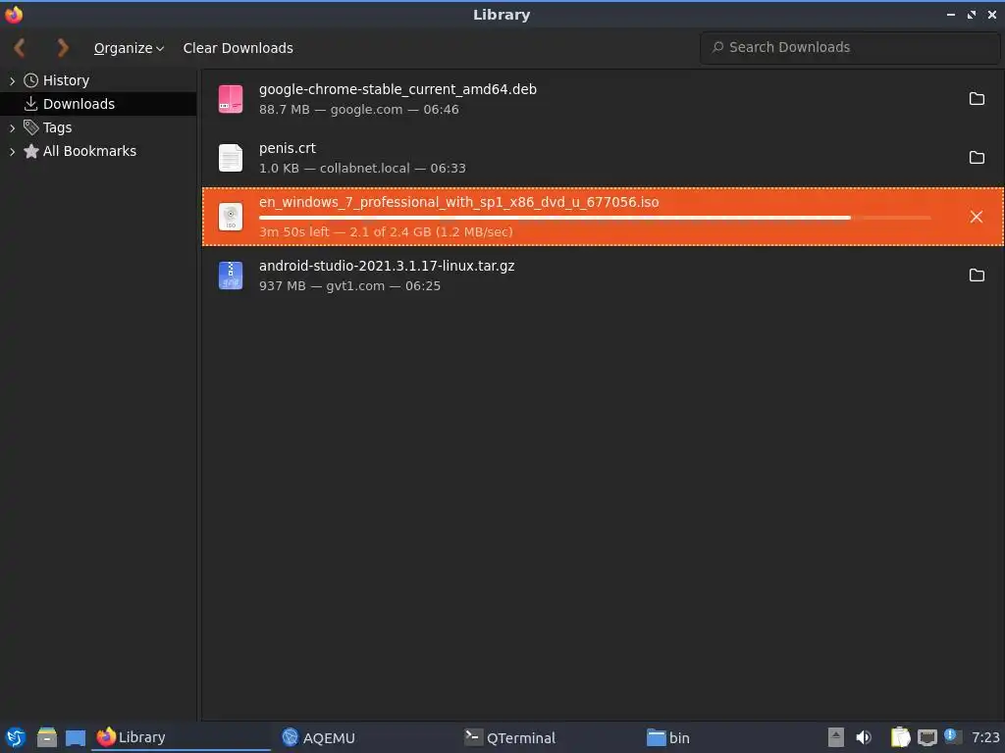
Task: Open the volume control tray icon
Action: tap(864, 737)
